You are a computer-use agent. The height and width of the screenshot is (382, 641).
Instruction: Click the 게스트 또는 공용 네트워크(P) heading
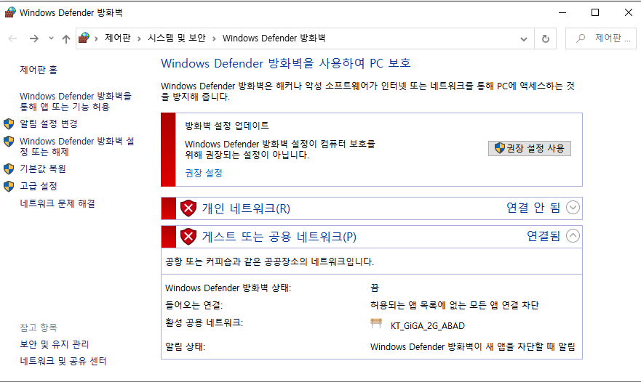(x=279, y=236)
